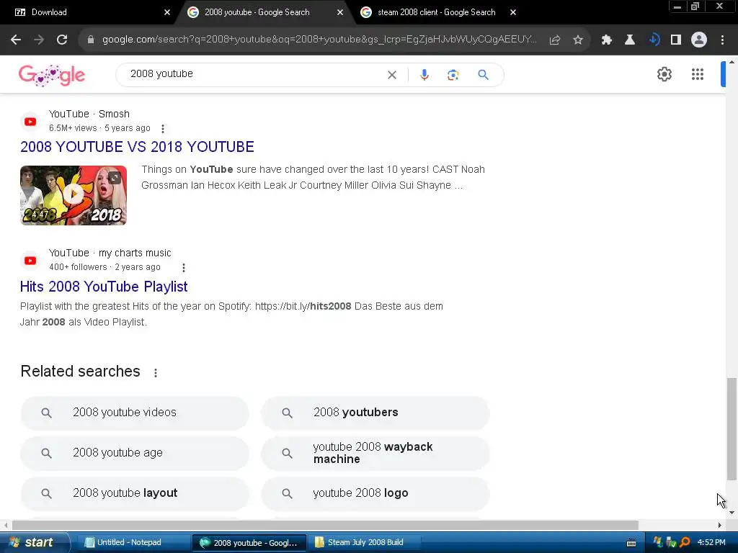Click the 2008 youtube Chrome taskbar button
This screenshot has height=553, width=738.
[x=249, y=543]
